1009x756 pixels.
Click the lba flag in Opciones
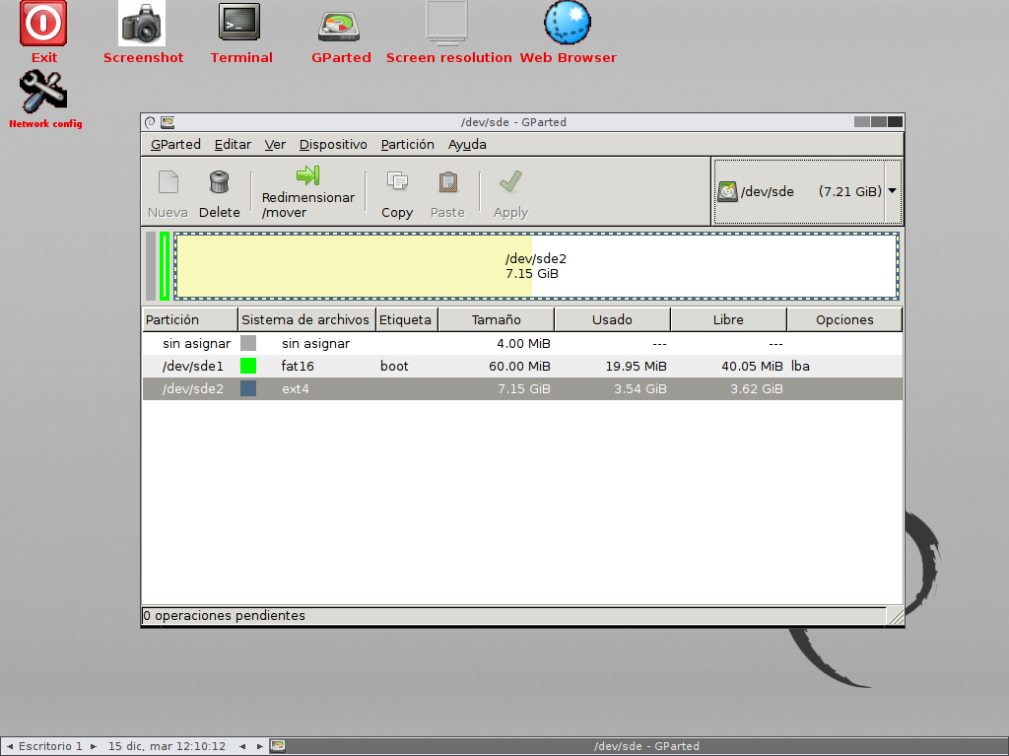(800, 366)
